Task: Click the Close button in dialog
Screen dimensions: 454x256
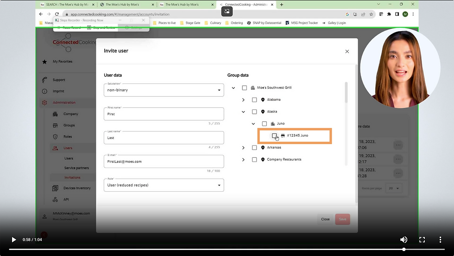Action: click(x=325, y=219)
